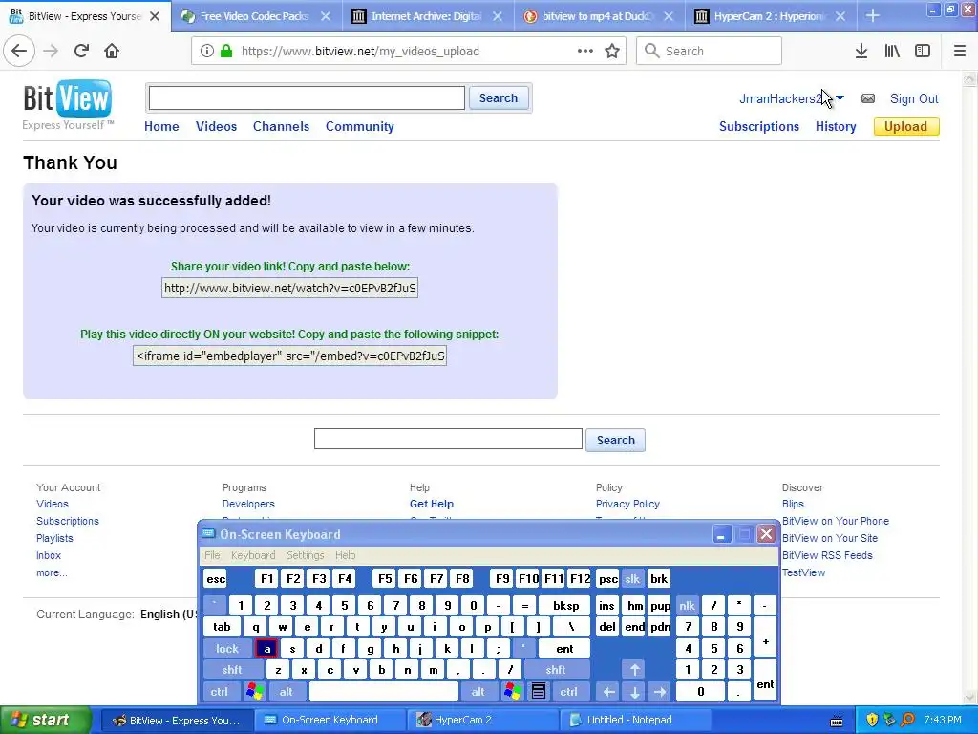Open File menu in On-Screen Keyboard

(x=212, y=555)
